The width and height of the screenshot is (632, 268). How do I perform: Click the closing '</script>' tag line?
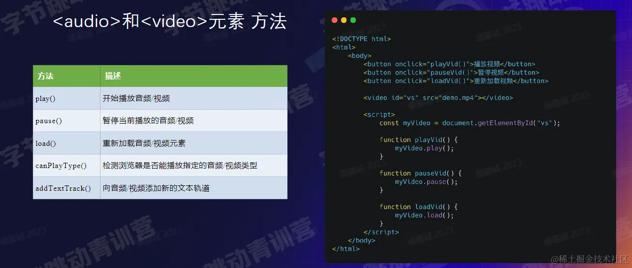(x=381, y=232)
